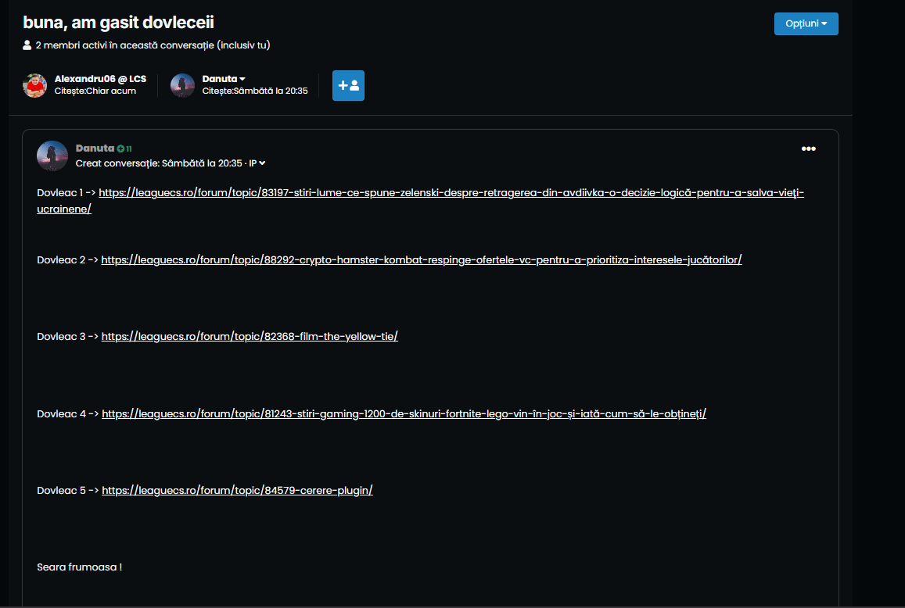Expand the Danuta participant dropdown
Screen dimensions: 905x608
pos(224,79)
